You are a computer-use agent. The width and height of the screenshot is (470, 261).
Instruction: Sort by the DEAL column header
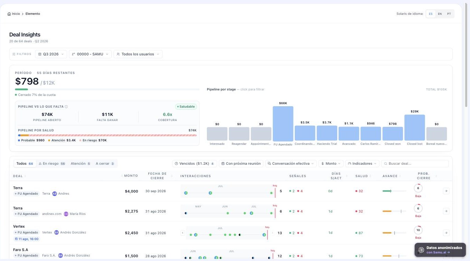pyautogui.click(x=20, y=176)
